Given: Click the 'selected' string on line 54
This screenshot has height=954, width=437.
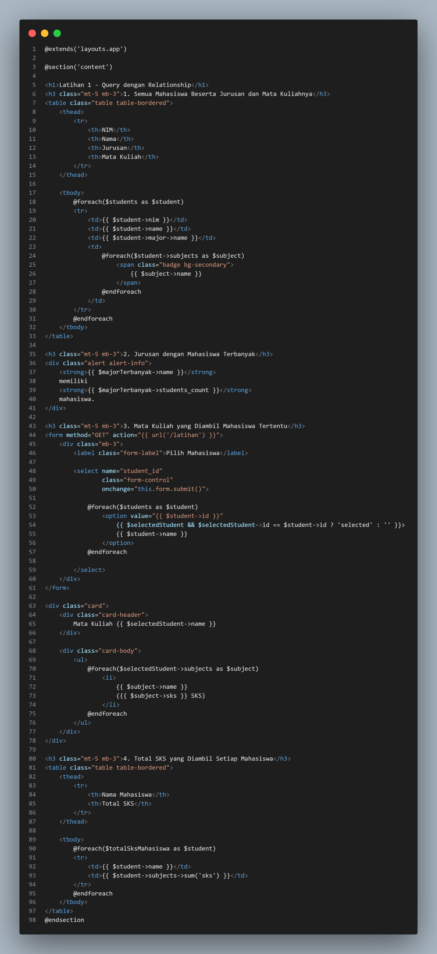Looking at the screenshot, I should pyautogui.click(x=355, y=525).
